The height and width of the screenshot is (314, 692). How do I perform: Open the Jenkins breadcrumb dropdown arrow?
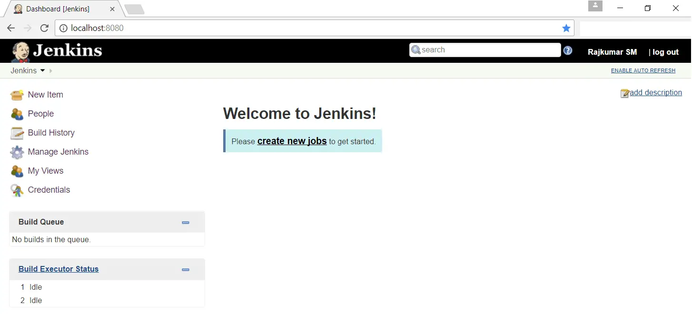click(42, 70)
